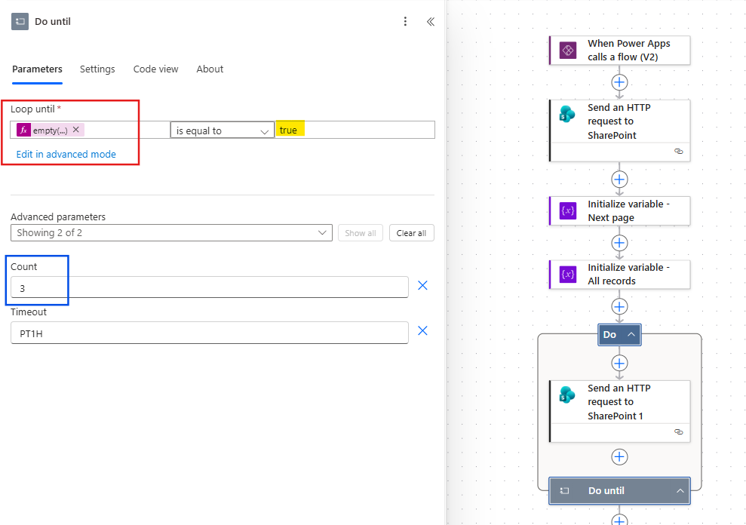The image size is (746, 525).
Task: Click variable icon on All records card
Action: (568, 274)
